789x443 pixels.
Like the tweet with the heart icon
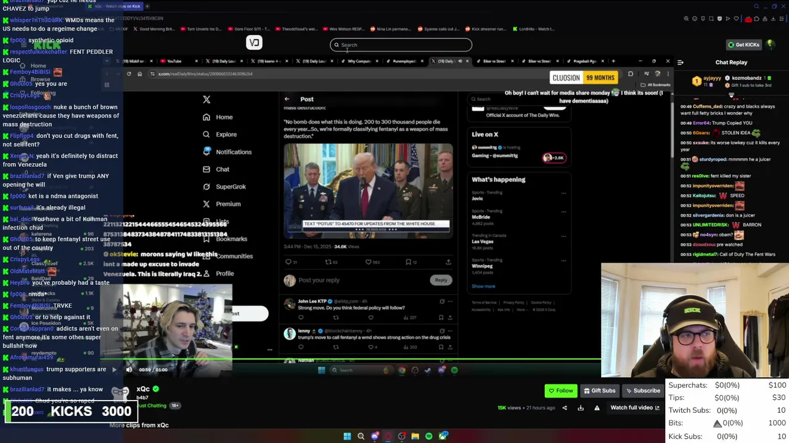click(x=369, y=262)
